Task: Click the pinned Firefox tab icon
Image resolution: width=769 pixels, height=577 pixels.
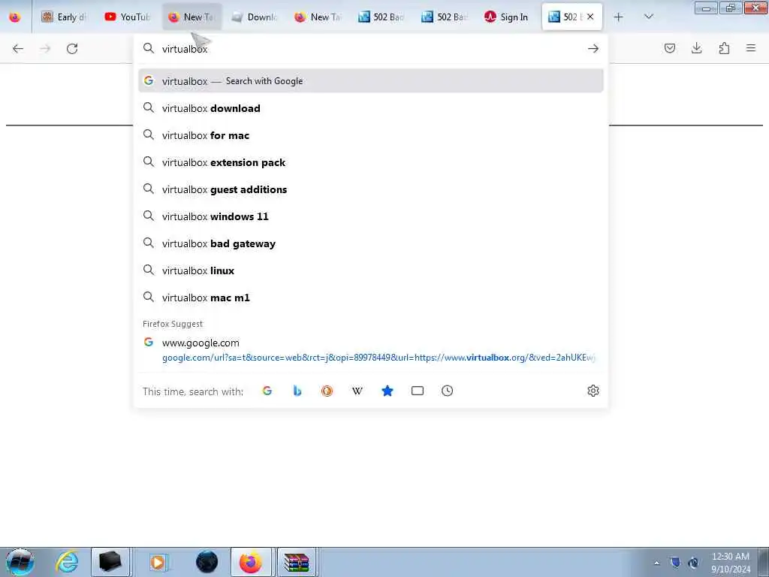Action: tap(15, 17)
